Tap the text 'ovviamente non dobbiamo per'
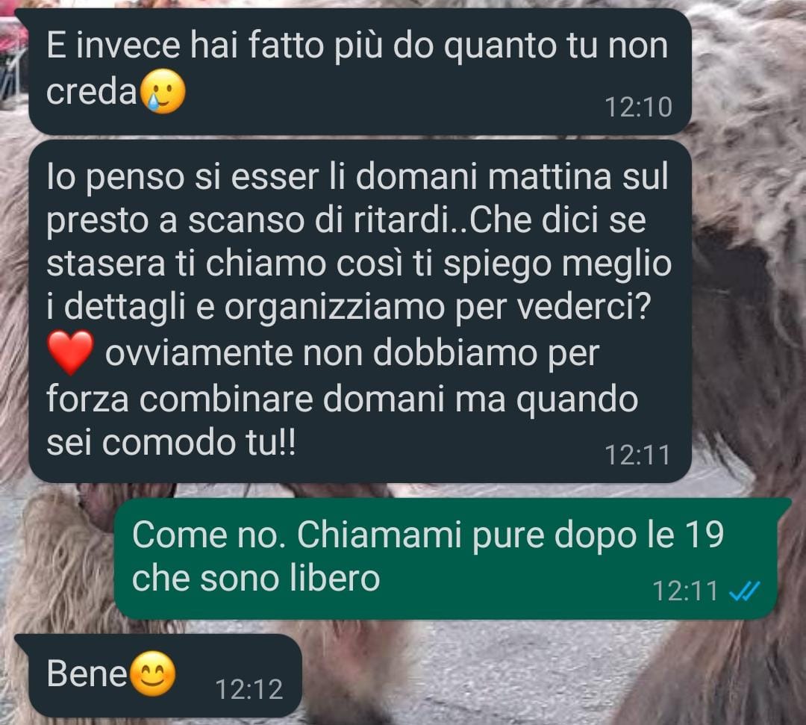806x725 pixels. pyautogui.click(x=352, y=354)
